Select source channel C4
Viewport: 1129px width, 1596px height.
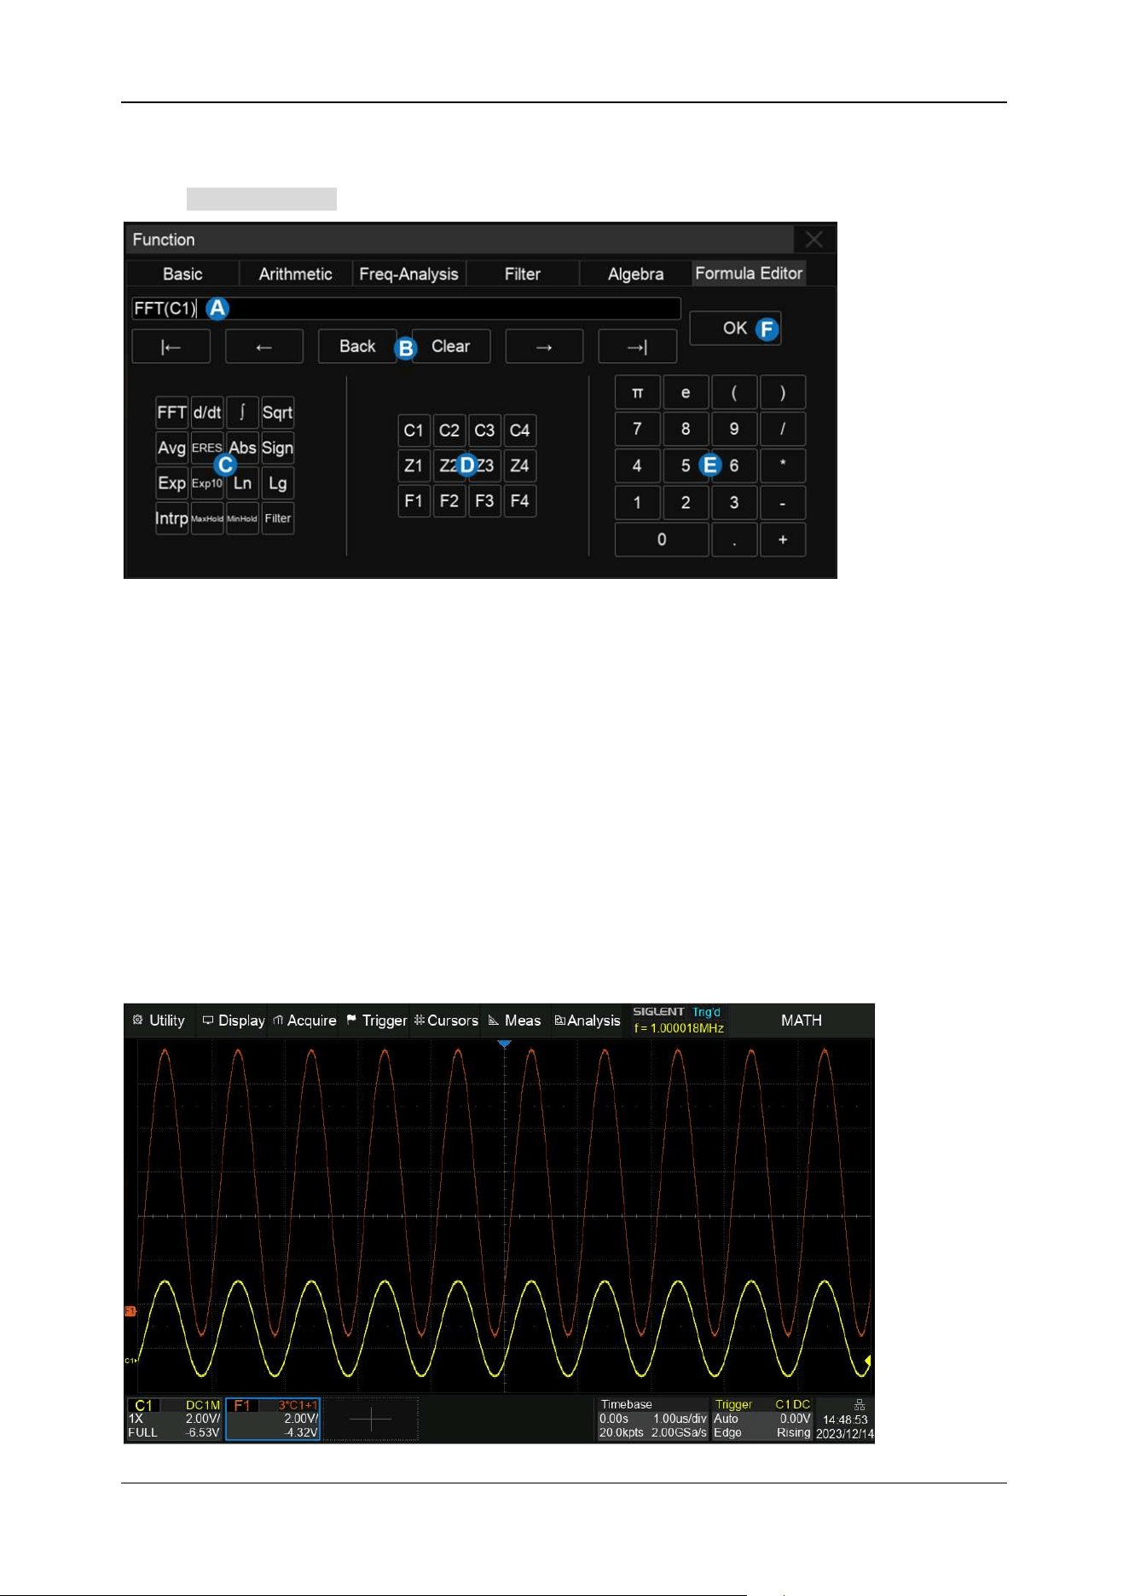click(519, 431)
